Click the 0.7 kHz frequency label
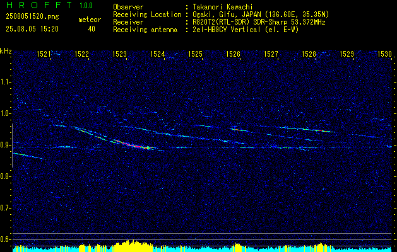Screen dimensions: 397x252 tap(5, 208)
